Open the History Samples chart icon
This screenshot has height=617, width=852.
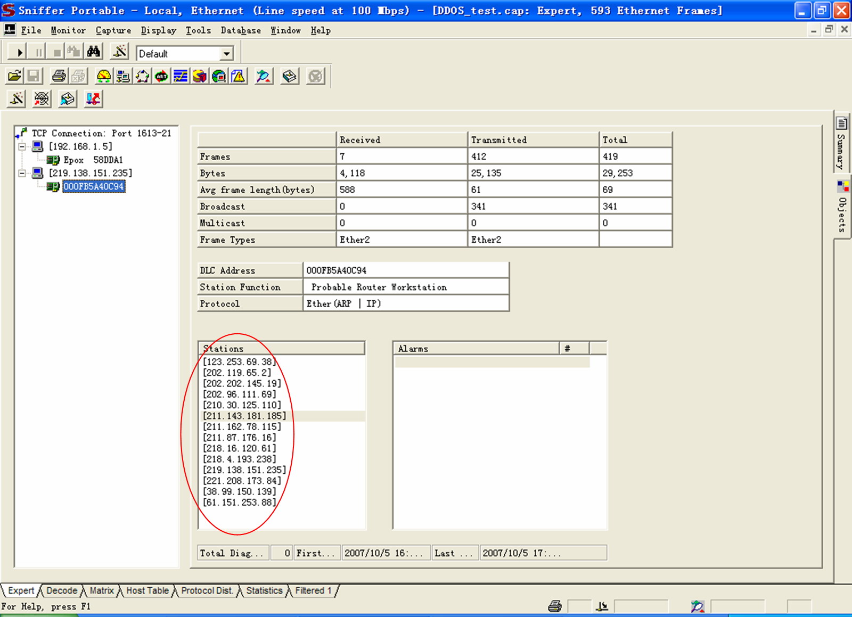(181, 77)
